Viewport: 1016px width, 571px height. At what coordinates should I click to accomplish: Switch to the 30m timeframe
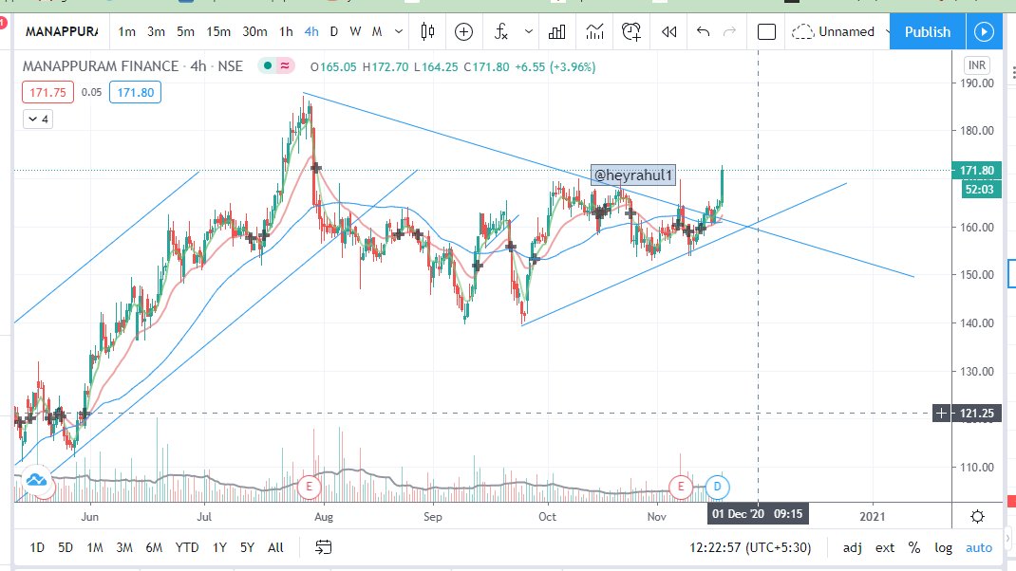[x=254, y=31]
